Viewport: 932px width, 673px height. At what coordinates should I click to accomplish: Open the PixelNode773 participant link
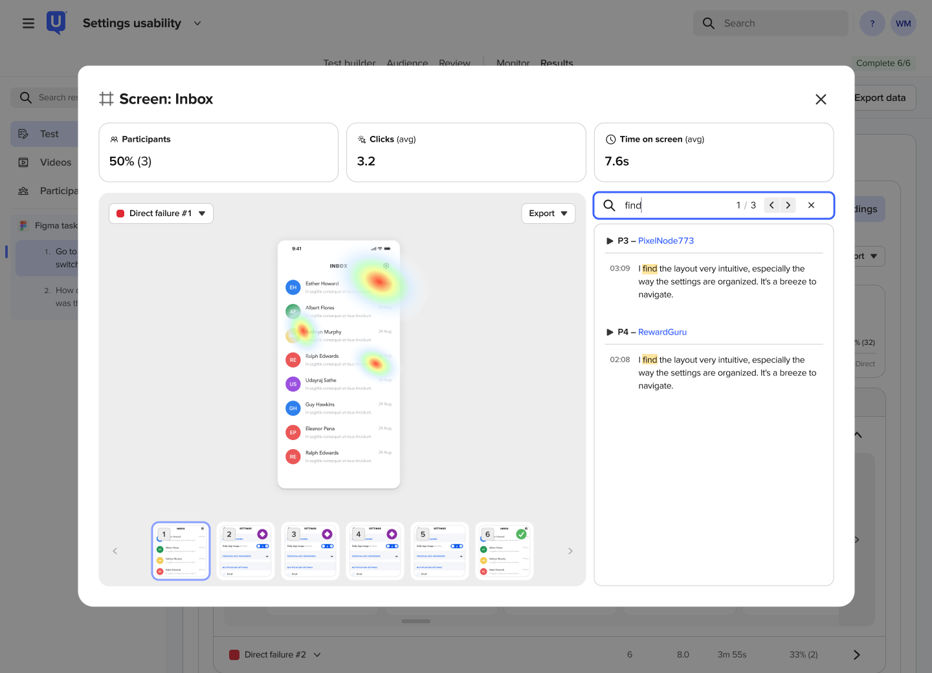[x=666, y=241]
